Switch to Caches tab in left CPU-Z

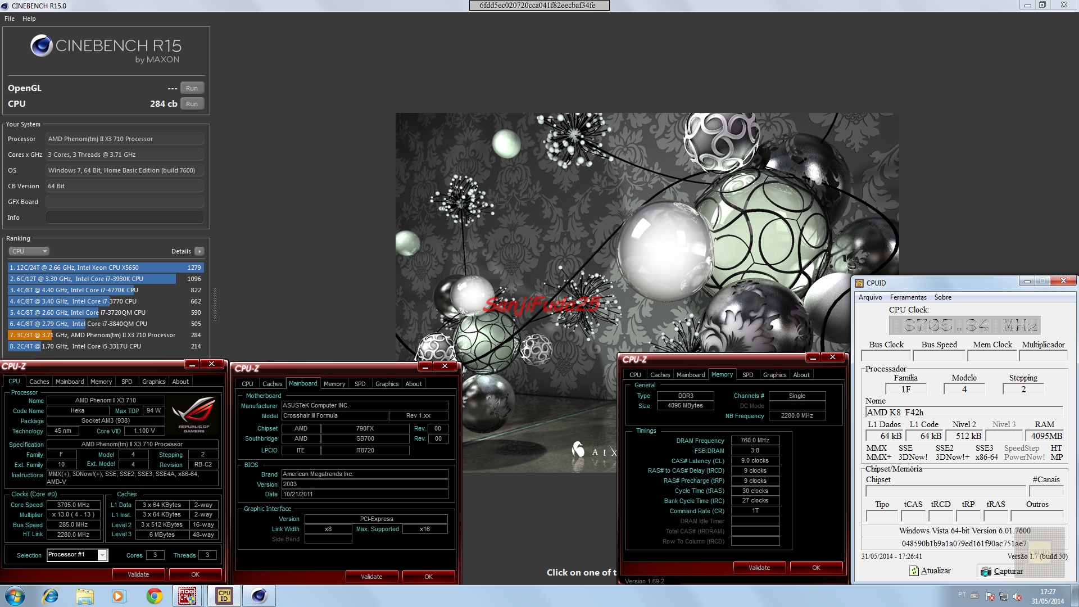(x=39, y=382)
